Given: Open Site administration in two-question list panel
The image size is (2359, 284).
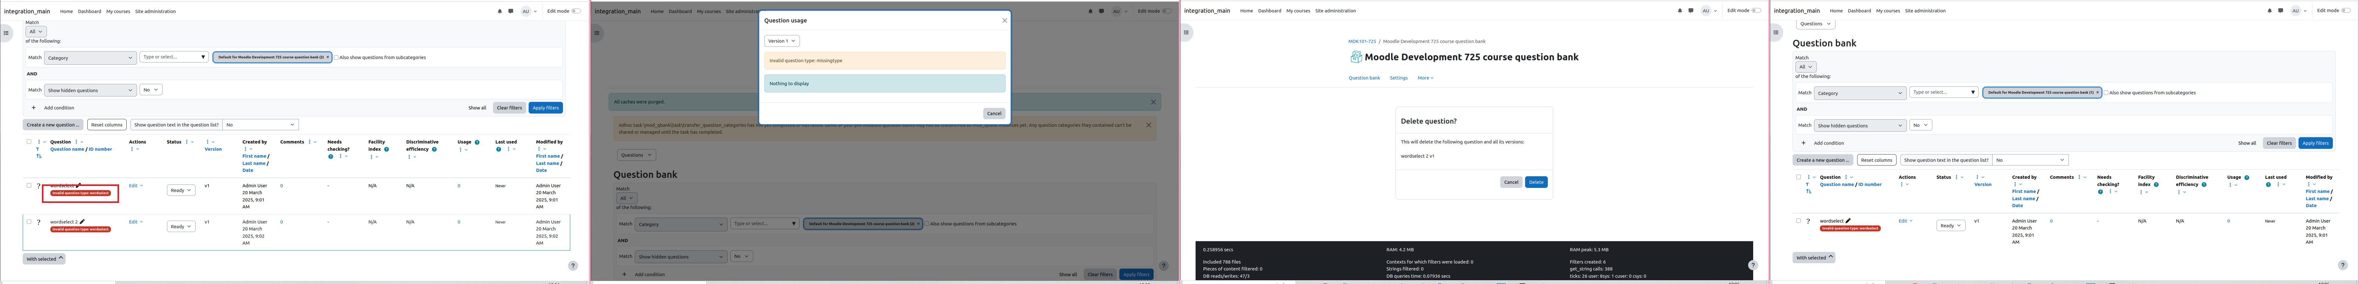Looking at the screenshot, I should click(156, 11).
